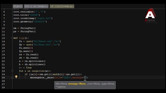This screenshot has height=93, width=166.
Task: Collapse the def Sign() fold marker
Action: coord(12,38)
